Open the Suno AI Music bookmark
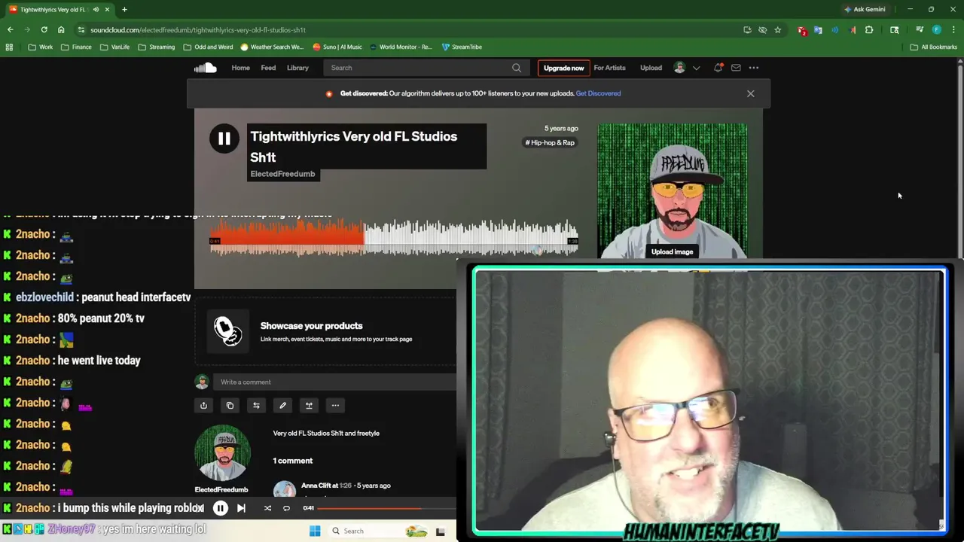Viewport: 964px width, 542px height. pyautogui.click(x=337, y=47)
